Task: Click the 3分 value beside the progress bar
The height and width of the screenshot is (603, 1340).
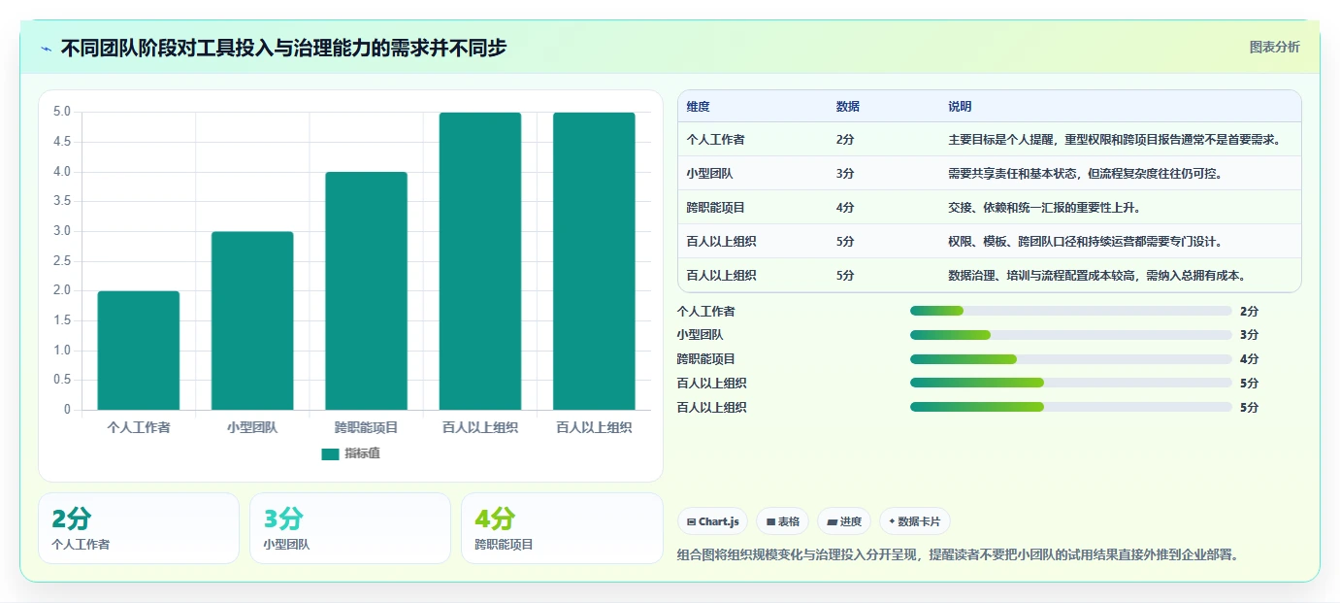Action: (1249, 335)
